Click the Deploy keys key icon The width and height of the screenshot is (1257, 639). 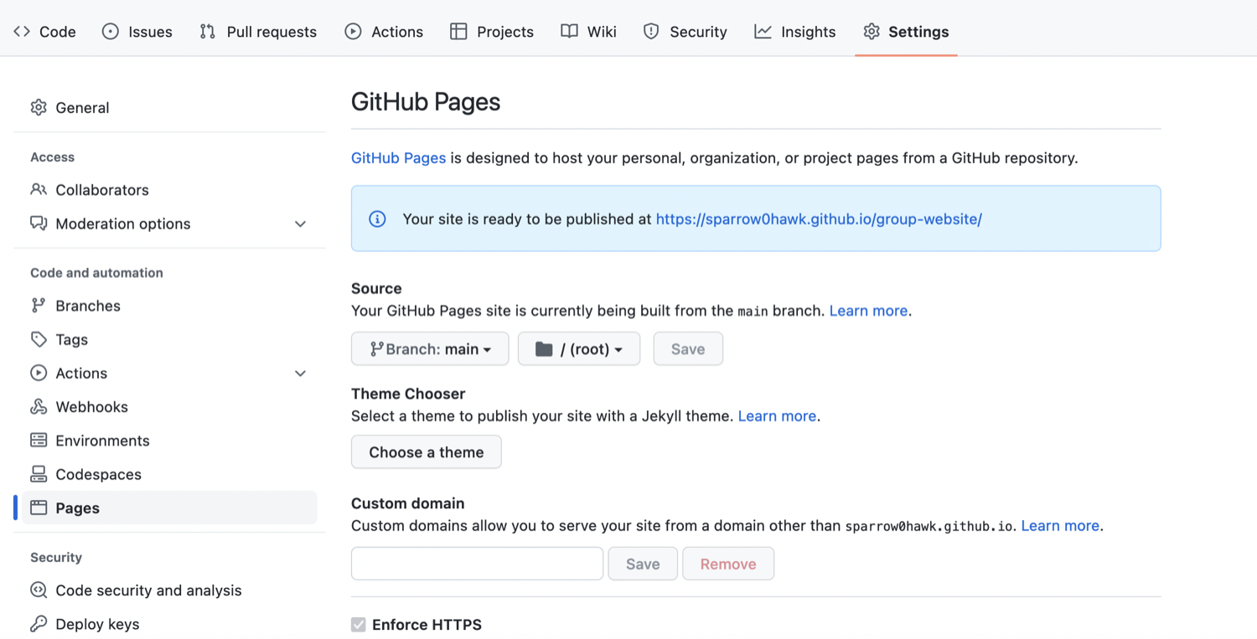click(x=39, y=624)
